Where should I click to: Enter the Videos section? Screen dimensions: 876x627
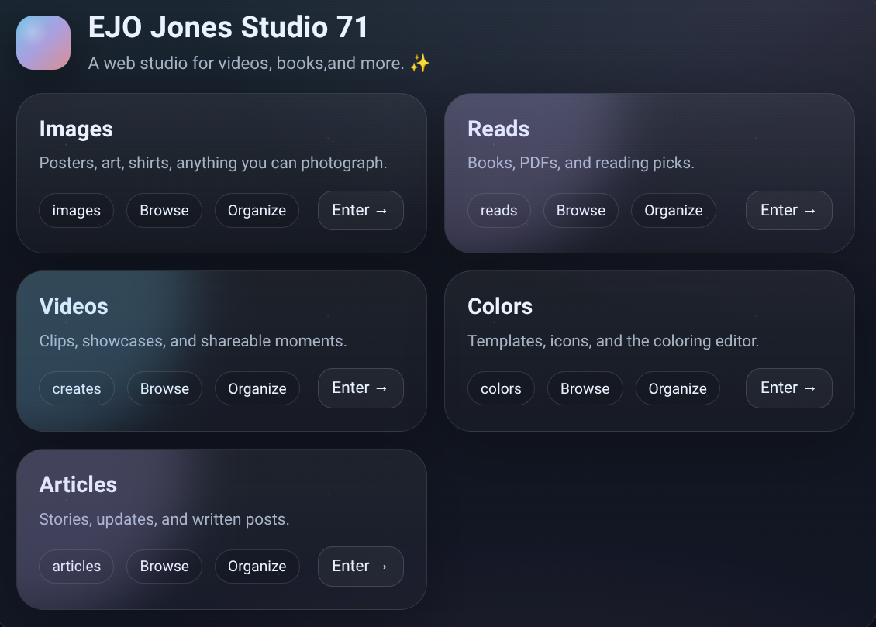(360, 388)
